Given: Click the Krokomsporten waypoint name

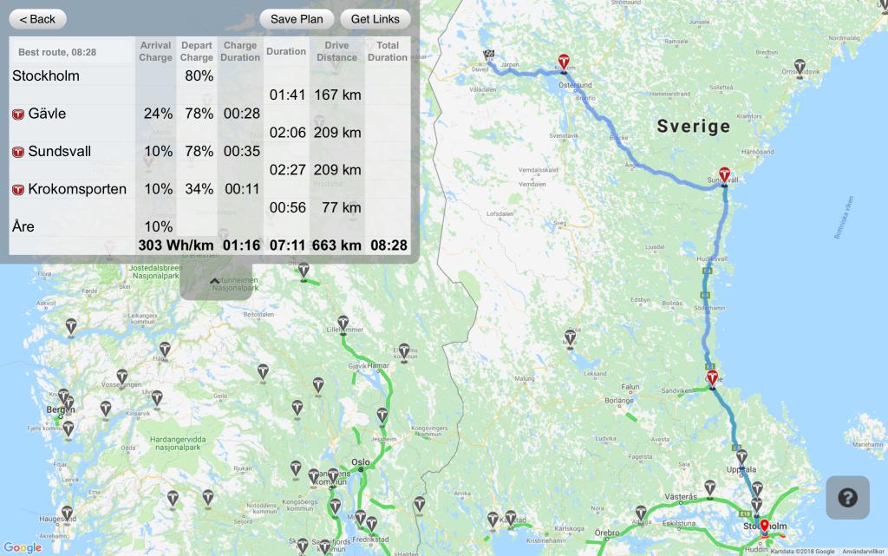Looking at the screenshot, I should click(x=77, y=189).
